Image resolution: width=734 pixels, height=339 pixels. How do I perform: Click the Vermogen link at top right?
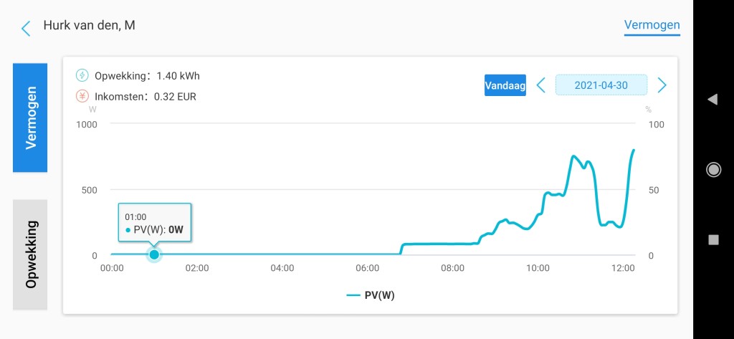coord(652,25)
